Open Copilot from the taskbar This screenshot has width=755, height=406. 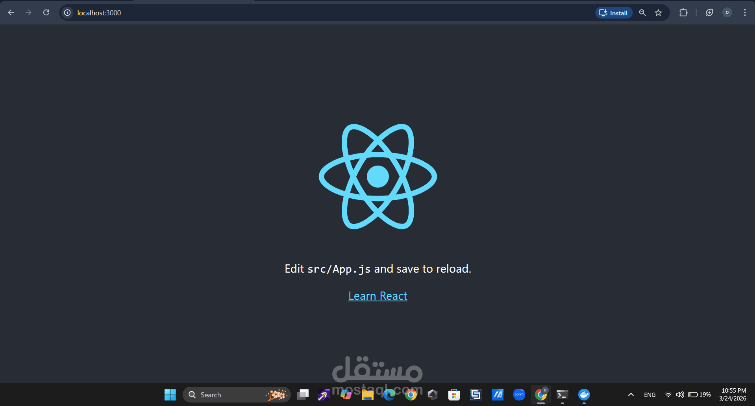(x=346, y=395)
